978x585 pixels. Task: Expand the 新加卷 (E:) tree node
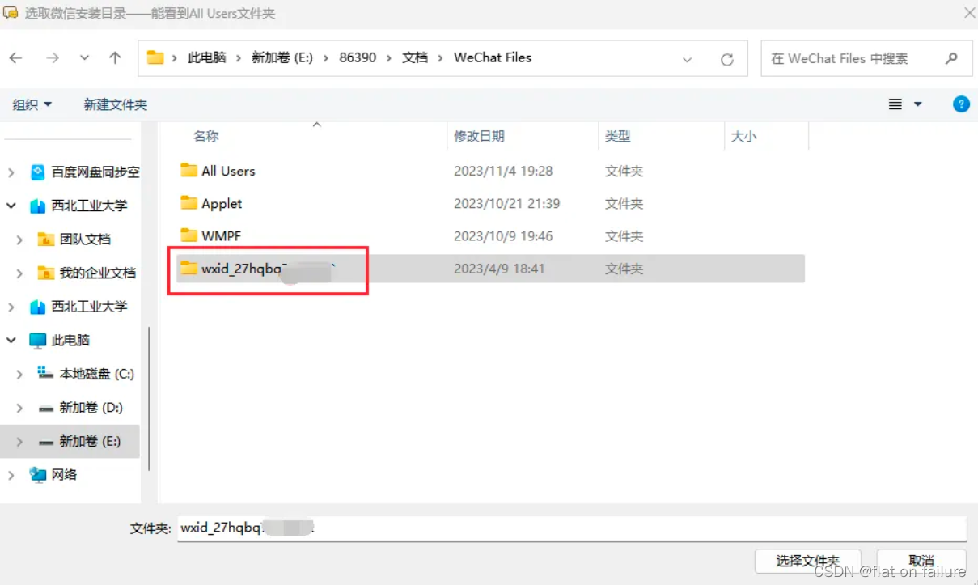pos(19,442)
